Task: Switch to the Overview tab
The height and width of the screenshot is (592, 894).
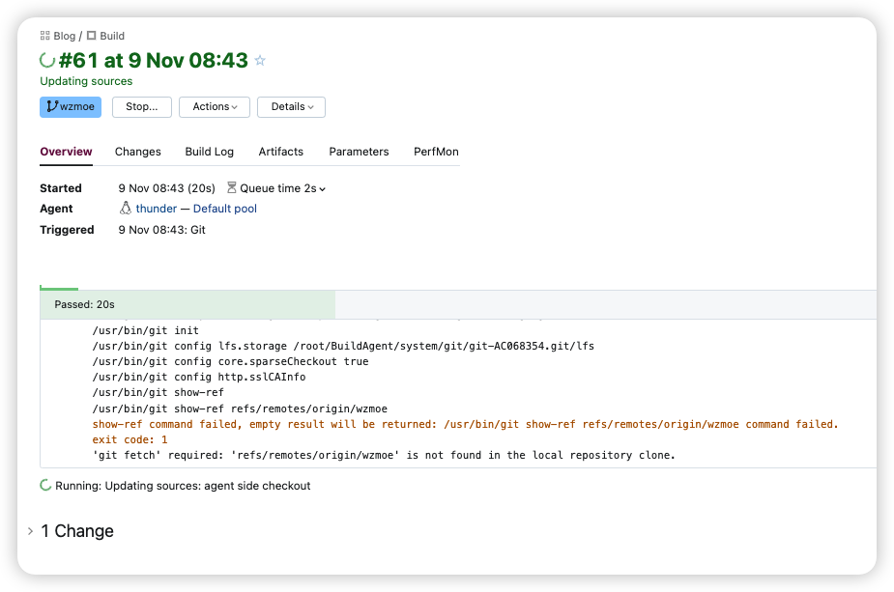Action: [x=66, y=152]
